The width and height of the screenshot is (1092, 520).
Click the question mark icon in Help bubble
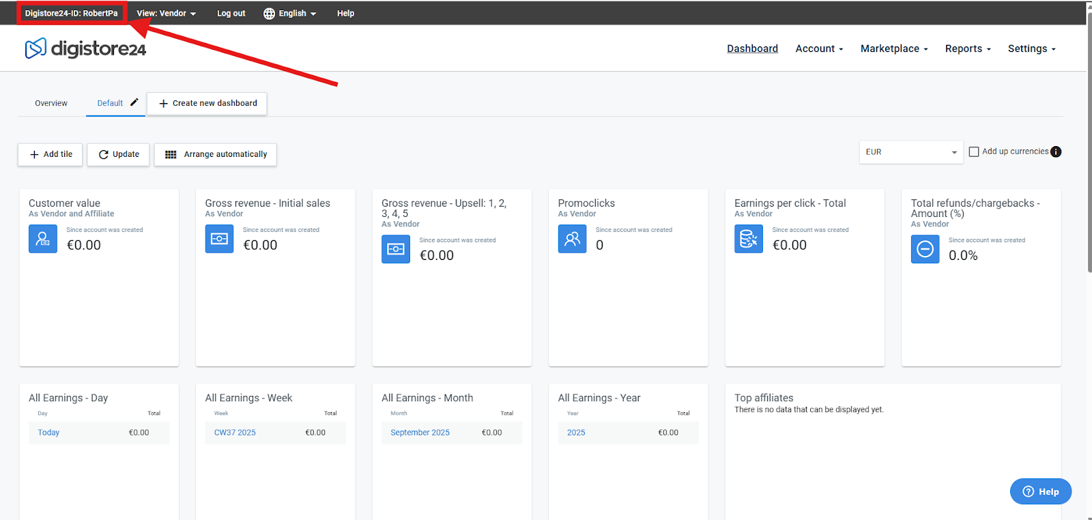(1029, 491)
